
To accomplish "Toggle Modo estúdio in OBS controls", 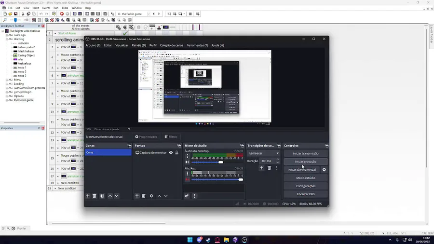I will pos(306,178).
